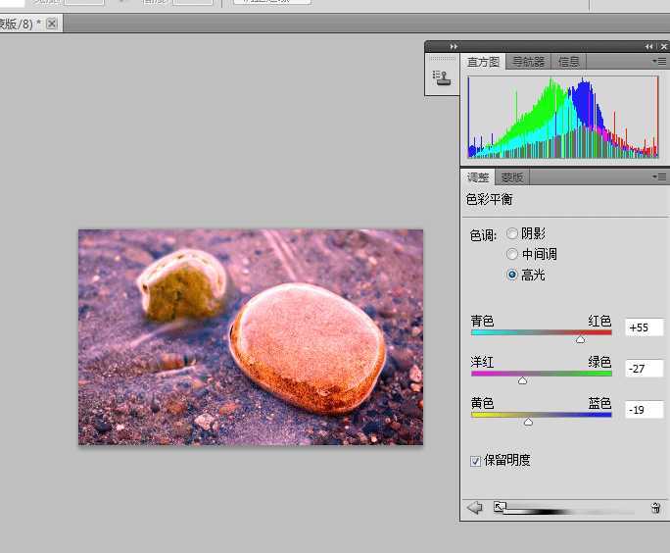Delete adjustment layer with trash icon

click(x=655, y=508)
